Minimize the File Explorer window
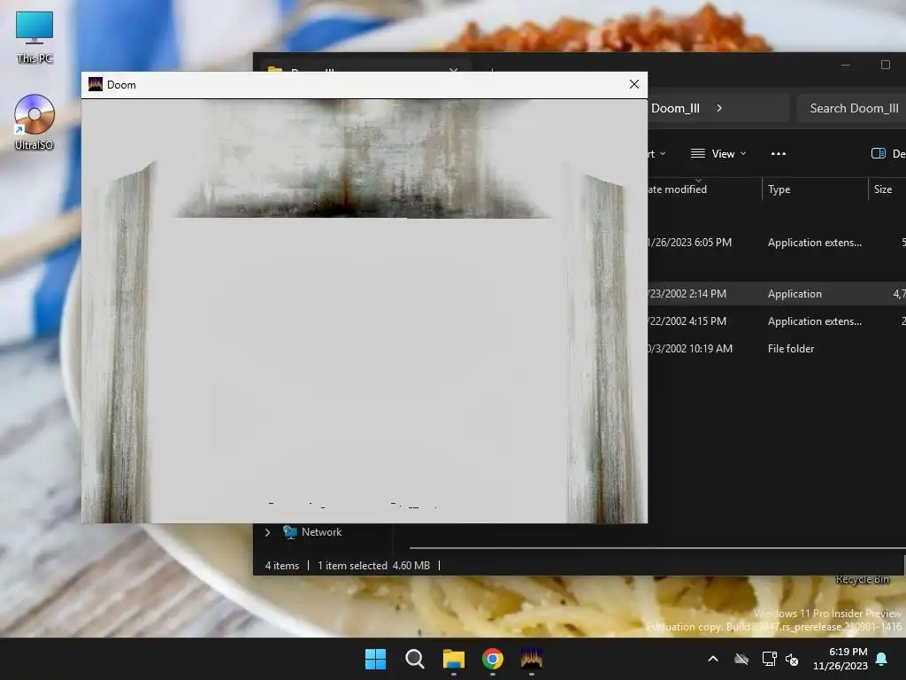The width and height of the screenshot is (906, 680). [845, 65]
